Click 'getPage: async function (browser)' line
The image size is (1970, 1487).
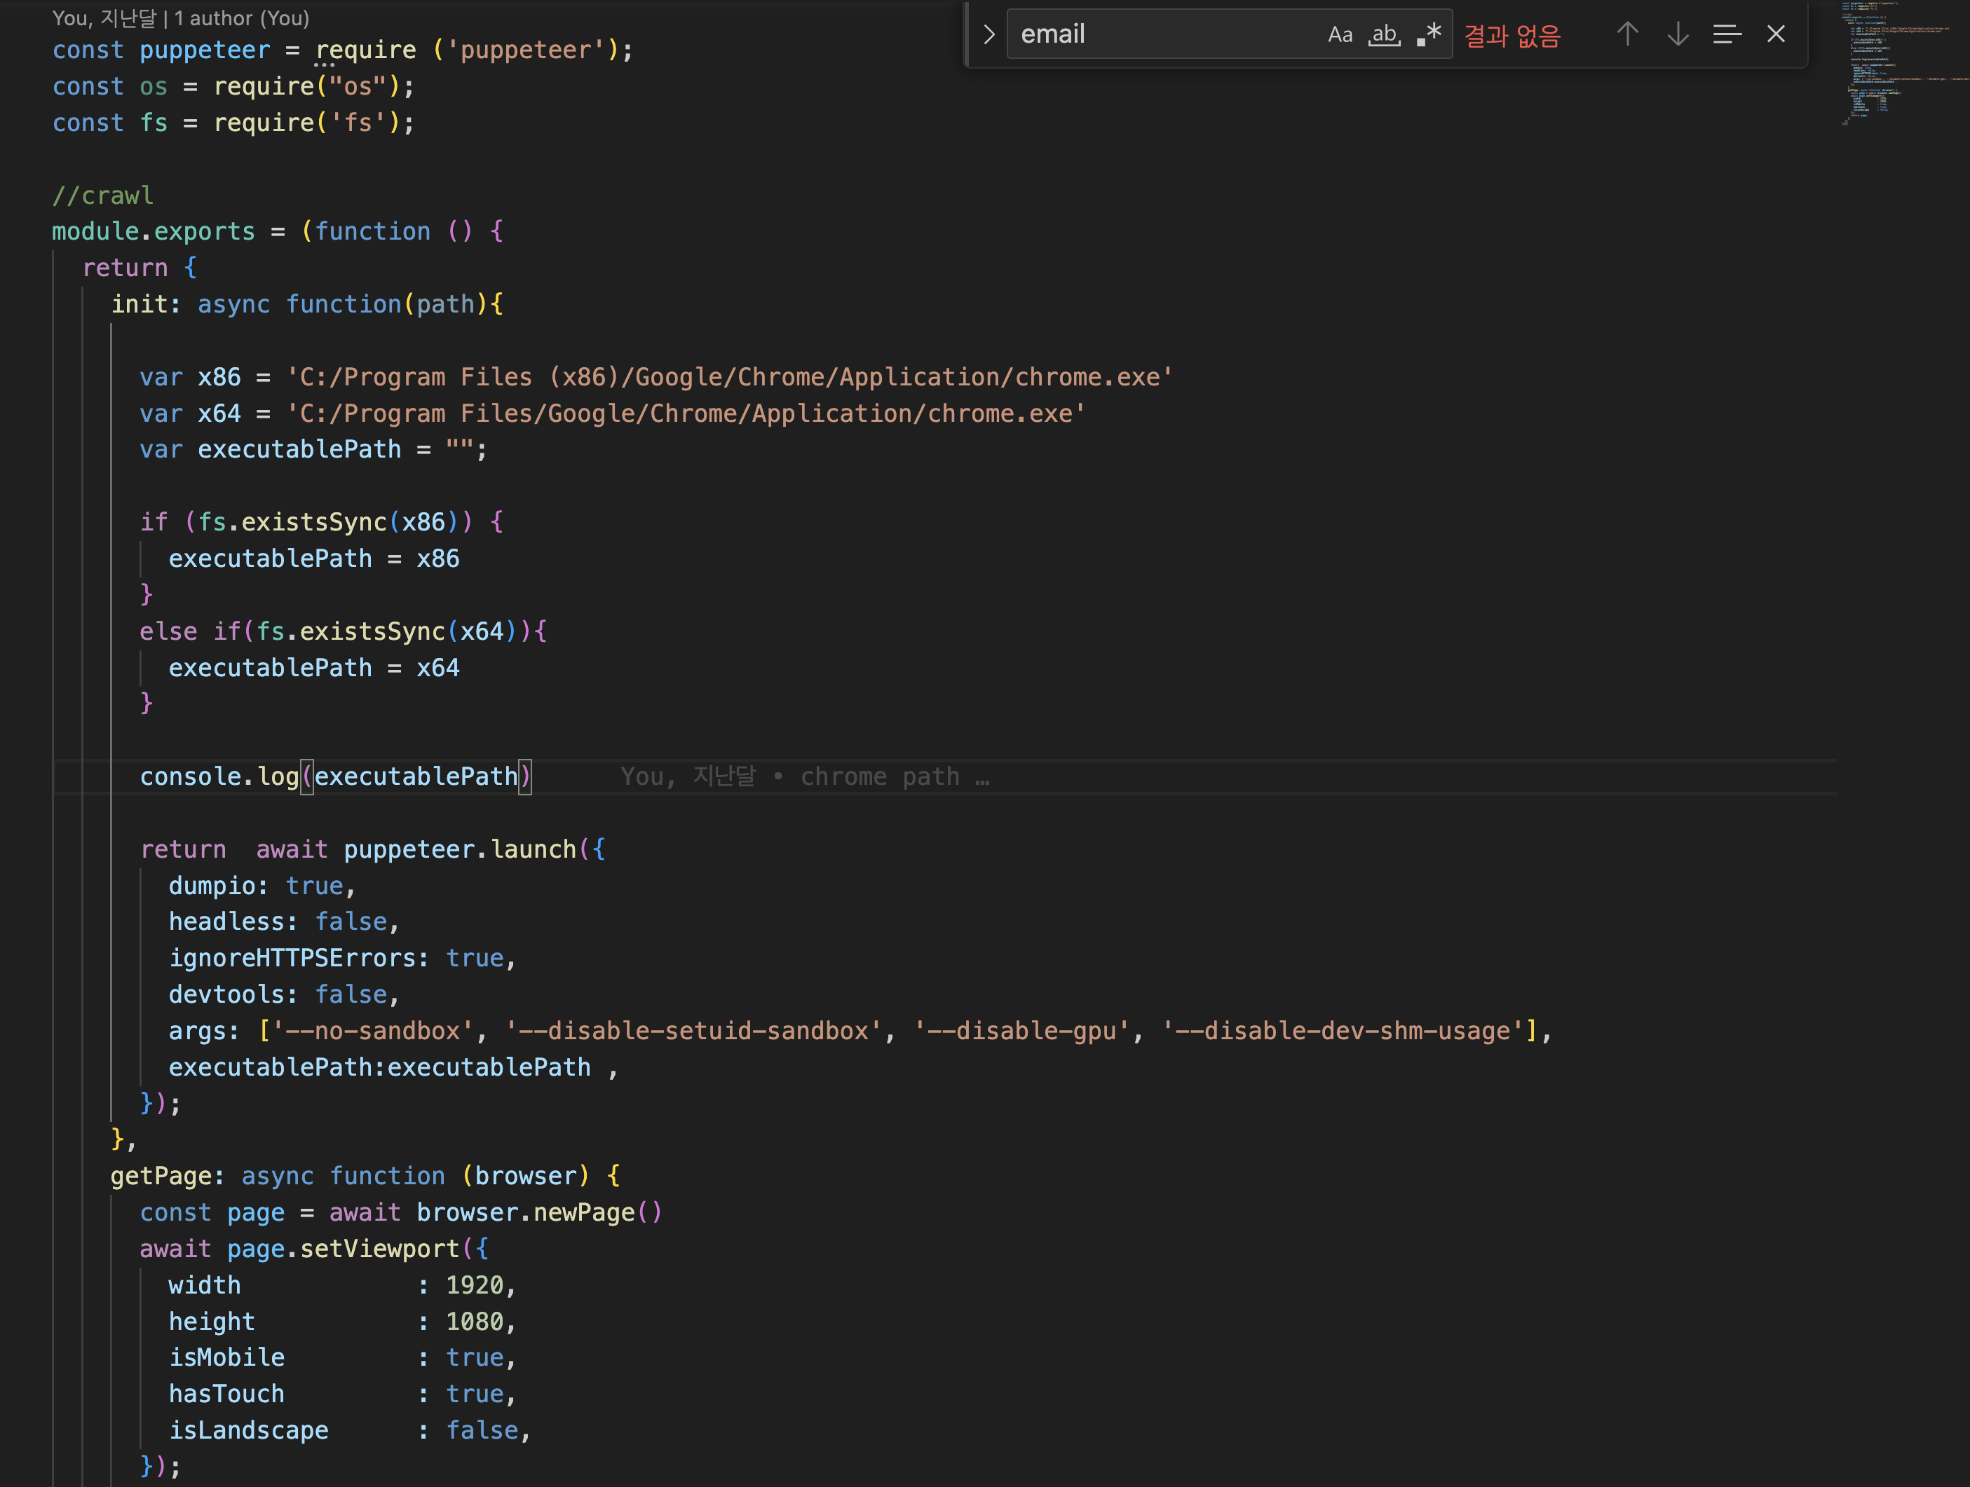365,1177
